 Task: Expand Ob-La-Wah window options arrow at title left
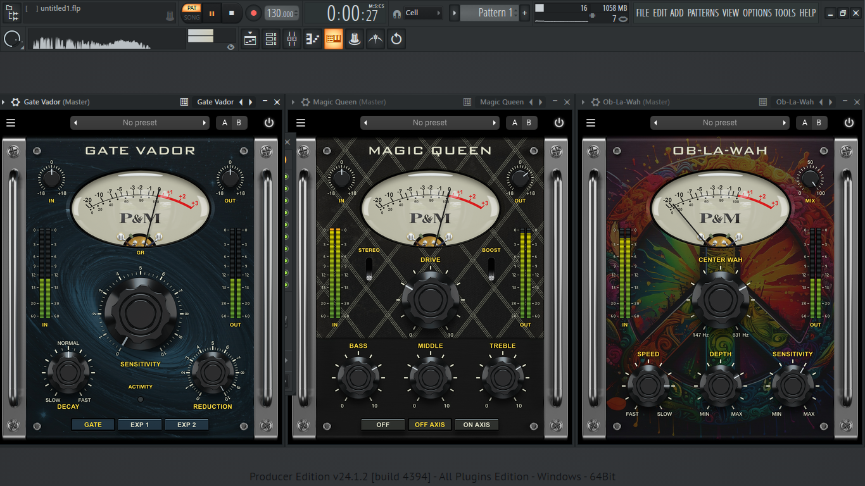pyautogui.click(x=583, y=102)
